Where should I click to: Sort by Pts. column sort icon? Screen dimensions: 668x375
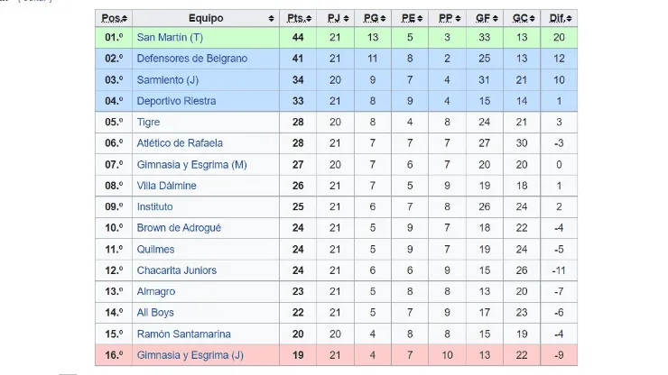pyautogui.click(x=310, y=18)
